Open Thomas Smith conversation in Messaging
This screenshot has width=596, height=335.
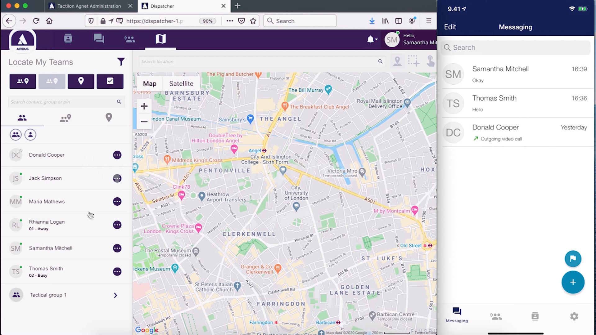515,103
